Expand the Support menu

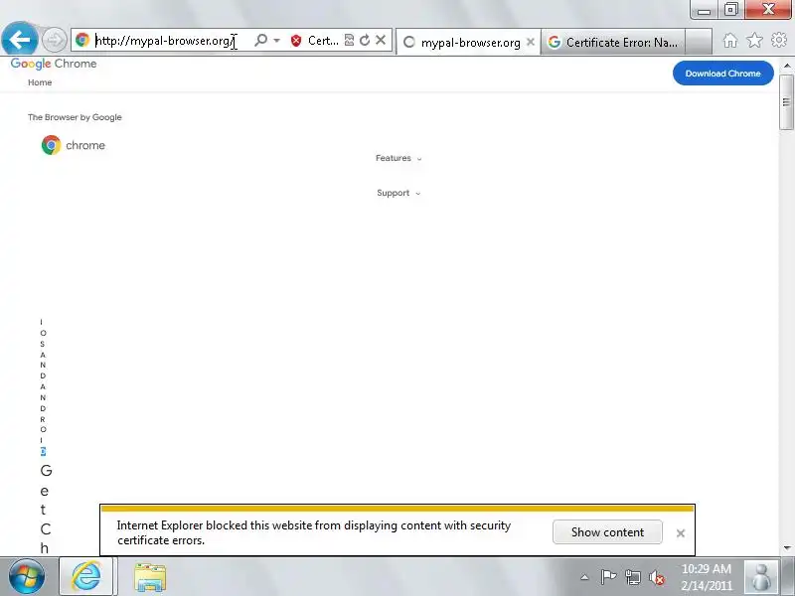pos(398,193)
